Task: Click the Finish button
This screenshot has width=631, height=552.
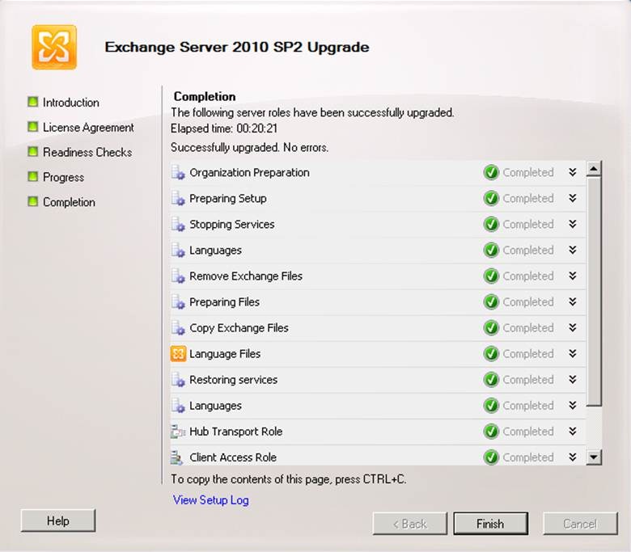Action: (490, 524)
